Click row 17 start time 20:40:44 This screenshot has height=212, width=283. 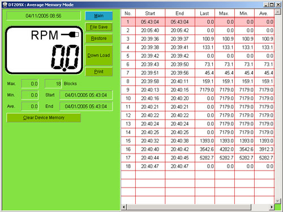point(150,158)
